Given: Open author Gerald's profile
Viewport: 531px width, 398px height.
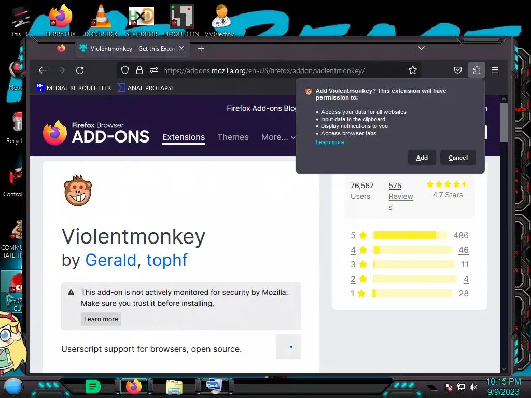Looking at the screenshot, I should tap(111, 260).
